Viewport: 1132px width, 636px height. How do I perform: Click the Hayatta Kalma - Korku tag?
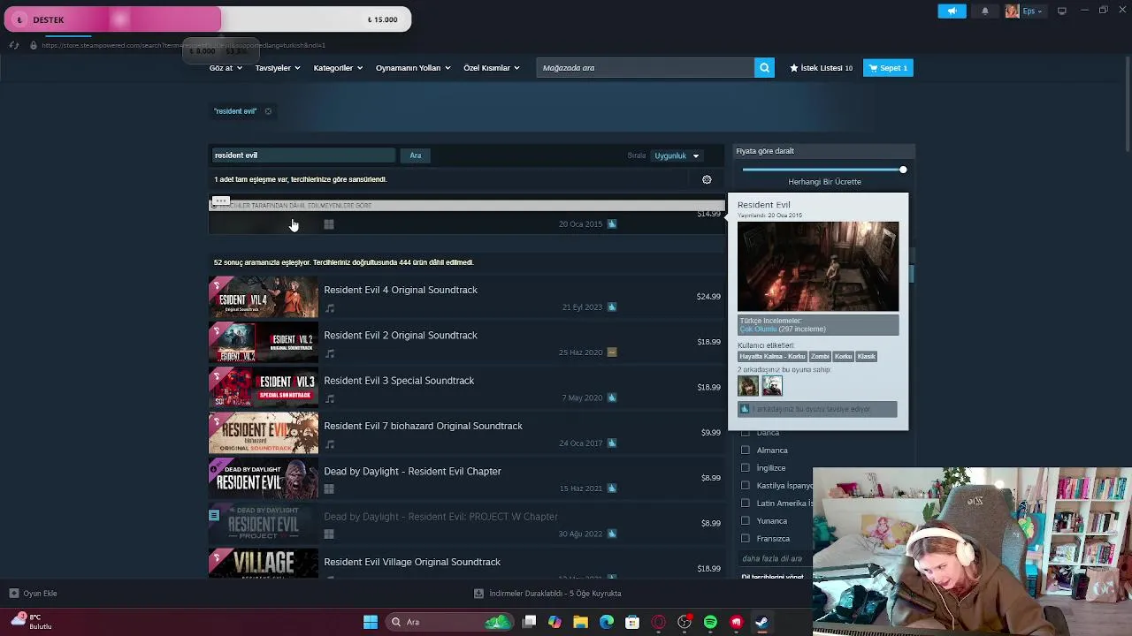coord(772,357)
